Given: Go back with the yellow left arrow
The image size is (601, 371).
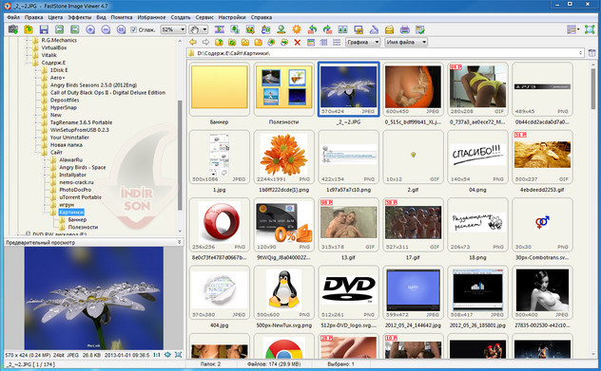Looking at the screenshot, I should pyautogui.click(x=193, y=42).
